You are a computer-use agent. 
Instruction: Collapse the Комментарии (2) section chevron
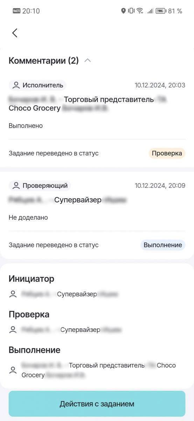88,60
